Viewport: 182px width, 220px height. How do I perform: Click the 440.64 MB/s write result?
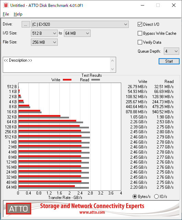[136, 107]
